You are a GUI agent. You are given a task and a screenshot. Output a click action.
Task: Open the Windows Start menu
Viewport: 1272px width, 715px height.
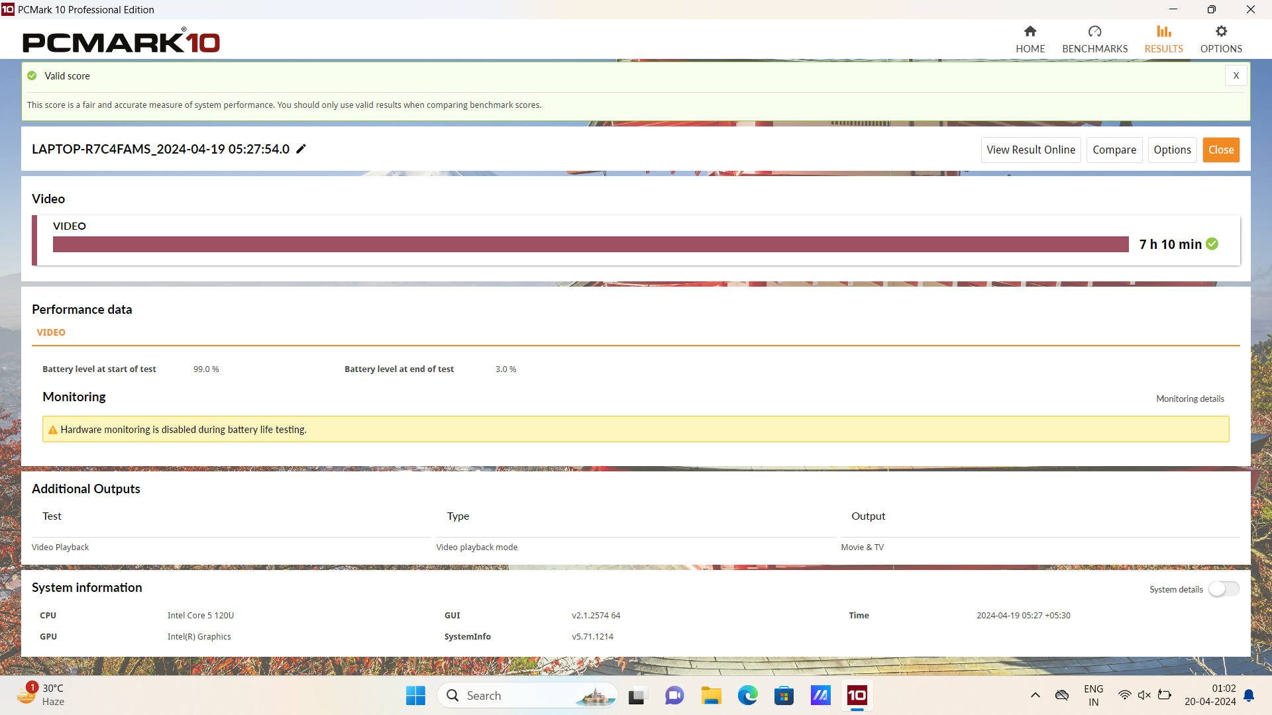pyautogui.click(x=415, y=696)
